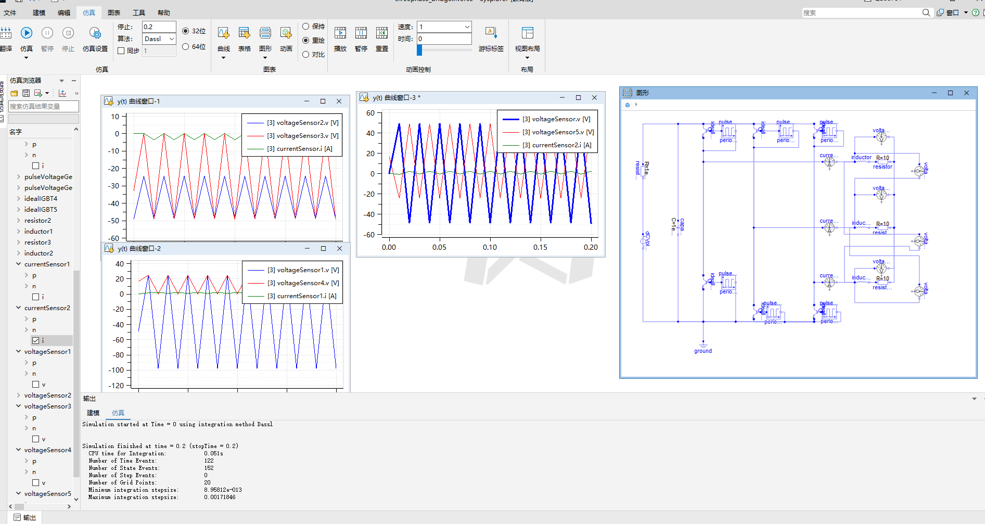Click the top 搜索 search box
Viewport: 985px width, 524px height.
(x=861, y=12)
